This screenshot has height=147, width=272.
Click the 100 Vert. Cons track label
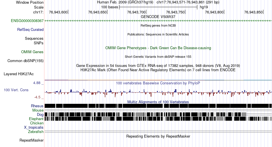pyautogui.click(x=16, y=90)
